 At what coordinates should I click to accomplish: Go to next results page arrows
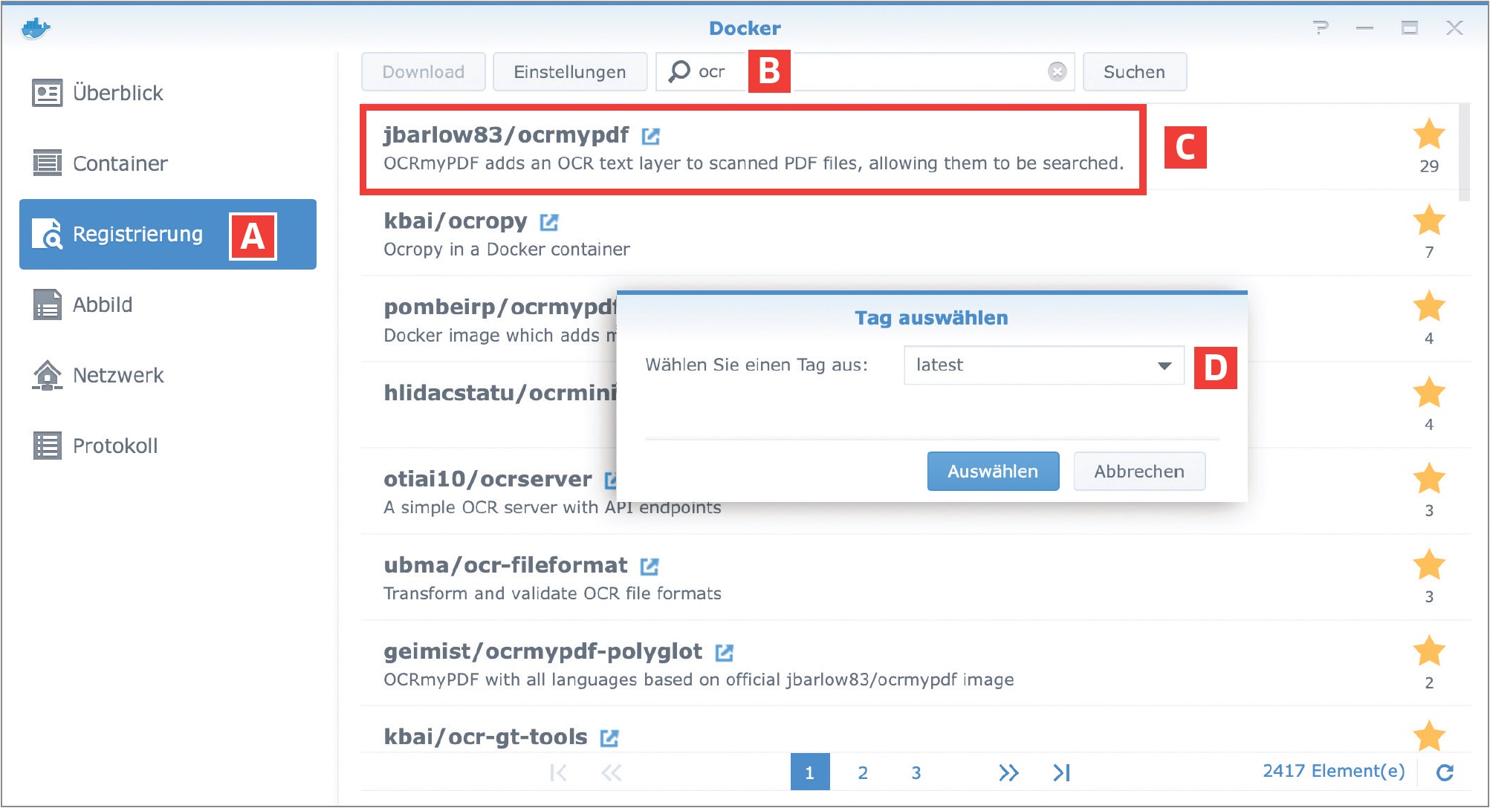point(1008,772)
